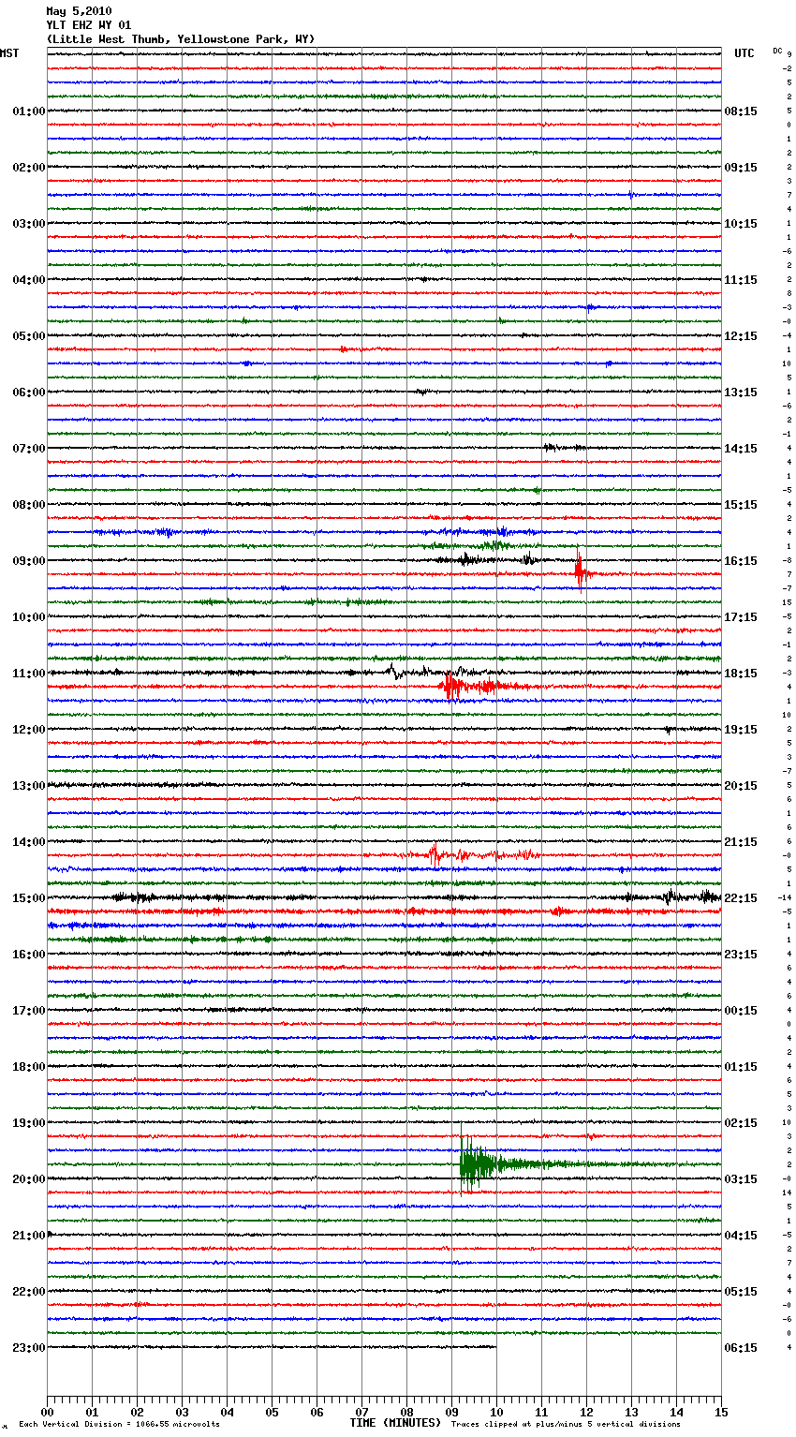796x1437 pixels.
Task: Select the 09:00 MST time label
Action: pyautogui.click(x=29, y=561)
